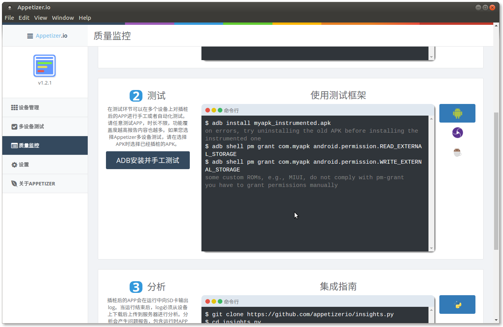Screen dimensions: 503x327
Task: Click yellow dot on 集成指南 terminal
Action: (x=214, y=301)
